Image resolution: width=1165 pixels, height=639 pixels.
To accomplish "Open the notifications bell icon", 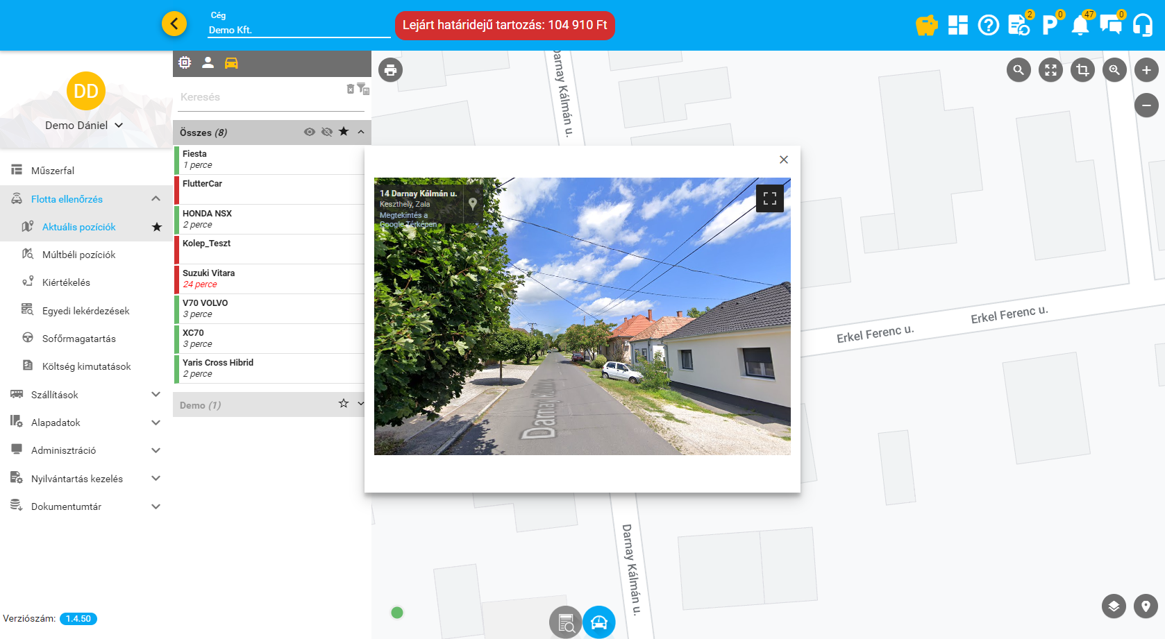I will point(1080,26).
